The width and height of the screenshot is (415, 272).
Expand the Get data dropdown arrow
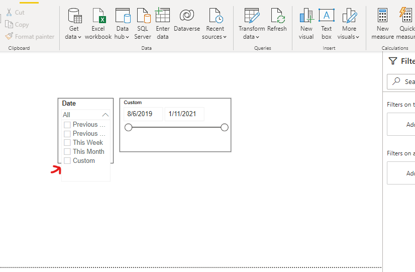[79, 37]
